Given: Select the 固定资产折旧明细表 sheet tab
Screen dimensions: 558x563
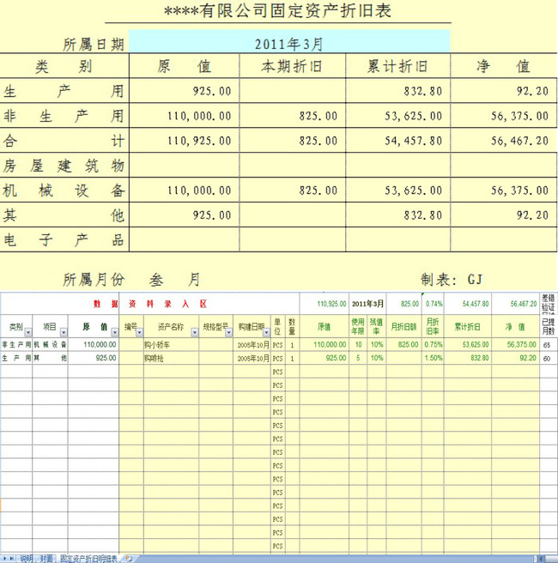Looking at the screenshot, I should pyautogui.click(x=88, y=559).
